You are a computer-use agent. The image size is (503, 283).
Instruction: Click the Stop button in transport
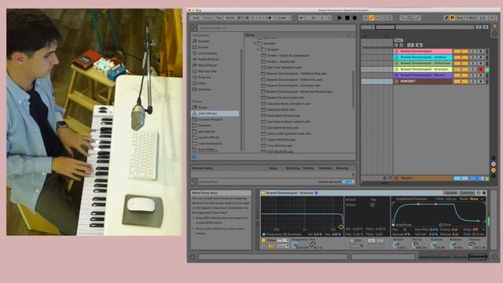347,18
